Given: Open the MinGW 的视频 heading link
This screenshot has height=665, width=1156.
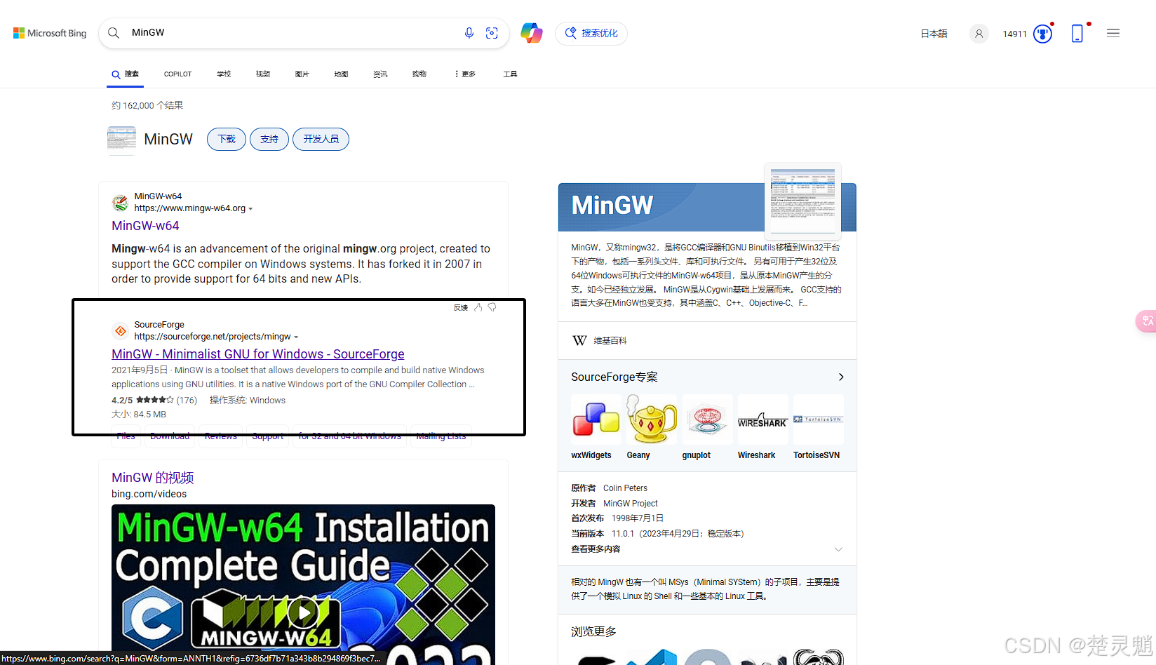Looking at the screenshot, I should (x=153, y=478).
